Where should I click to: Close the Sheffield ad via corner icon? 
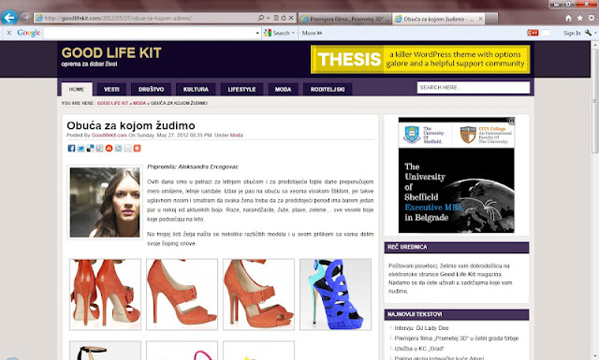(511, 121)
